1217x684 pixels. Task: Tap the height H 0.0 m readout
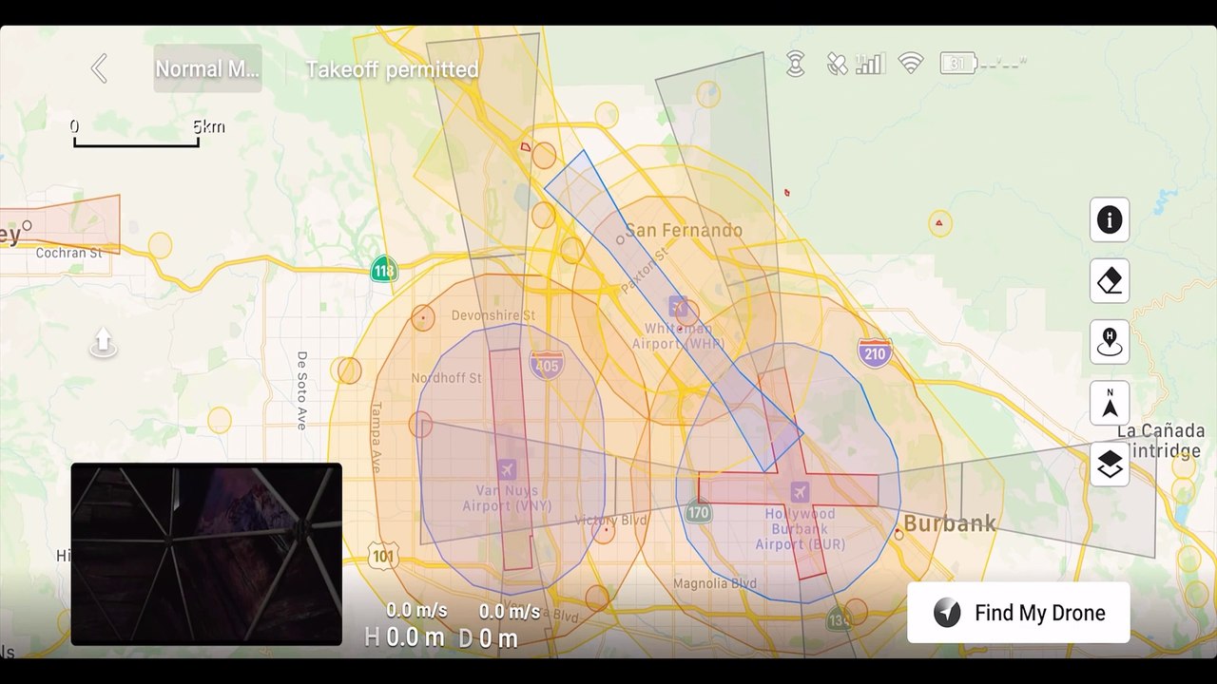[405, 637]
